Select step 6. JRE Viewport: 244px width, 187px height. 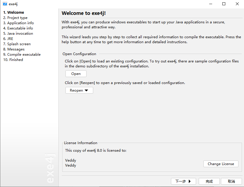(x=8, y=39)
